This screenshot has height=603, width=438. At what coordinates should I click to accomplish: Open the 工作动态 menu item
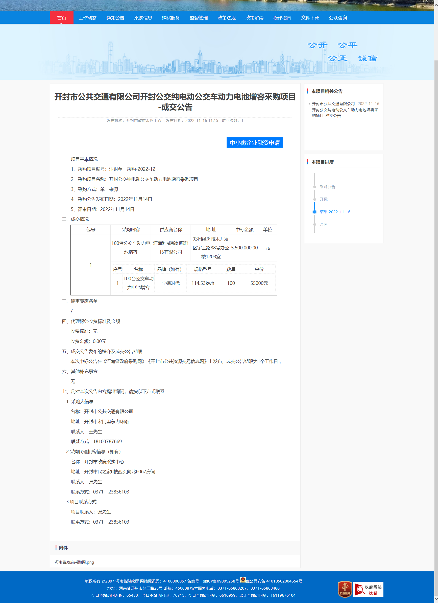88,18
